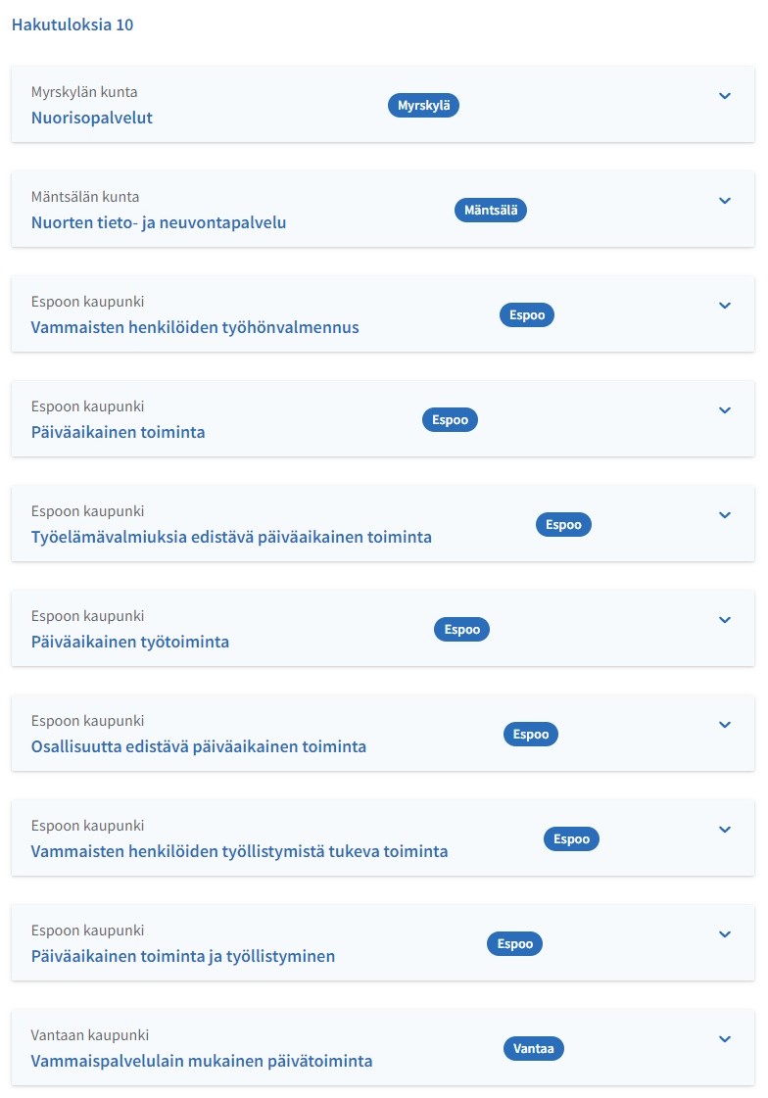Screen dimensions: 768x1098
Task: Click the Myrskylä location tag
Action: coord(423,106)
